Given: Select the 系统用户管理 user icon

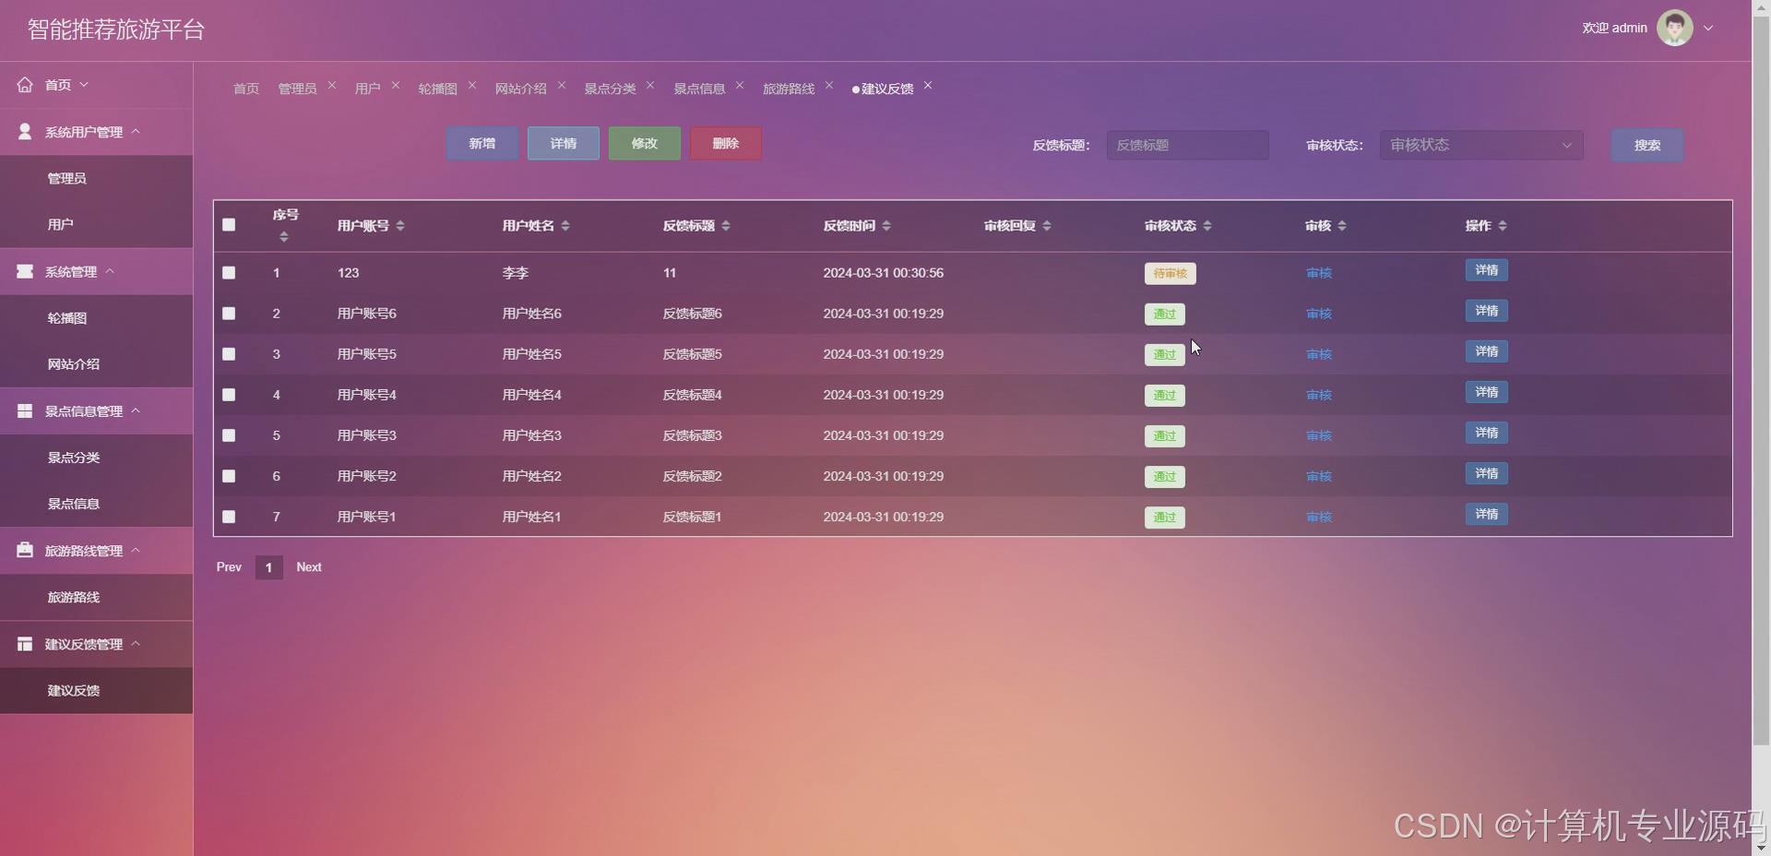Looking at the screenshot, I should pyautogui.click(x=24, y=131).
